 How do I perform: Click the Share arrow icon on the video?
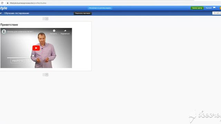(65, 31)
